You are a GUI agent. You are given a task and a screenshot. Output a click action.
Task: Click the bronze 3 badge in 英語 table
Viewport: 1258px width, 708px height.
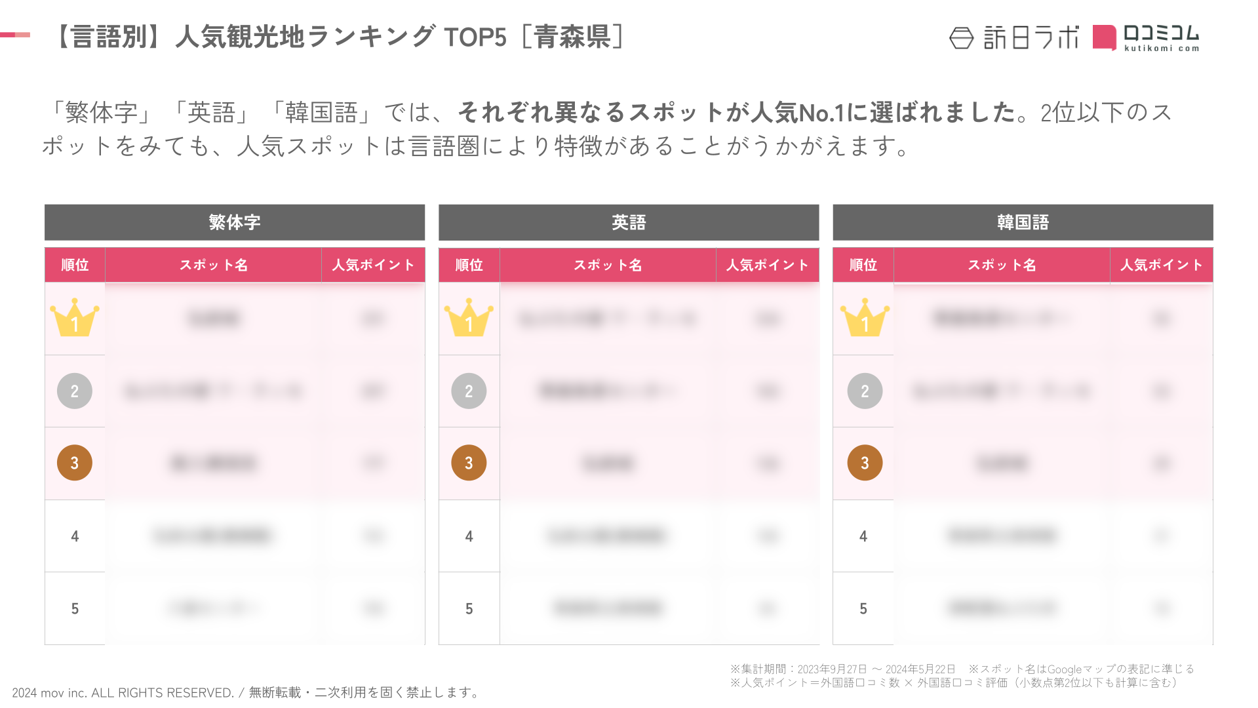click(469, 463)
